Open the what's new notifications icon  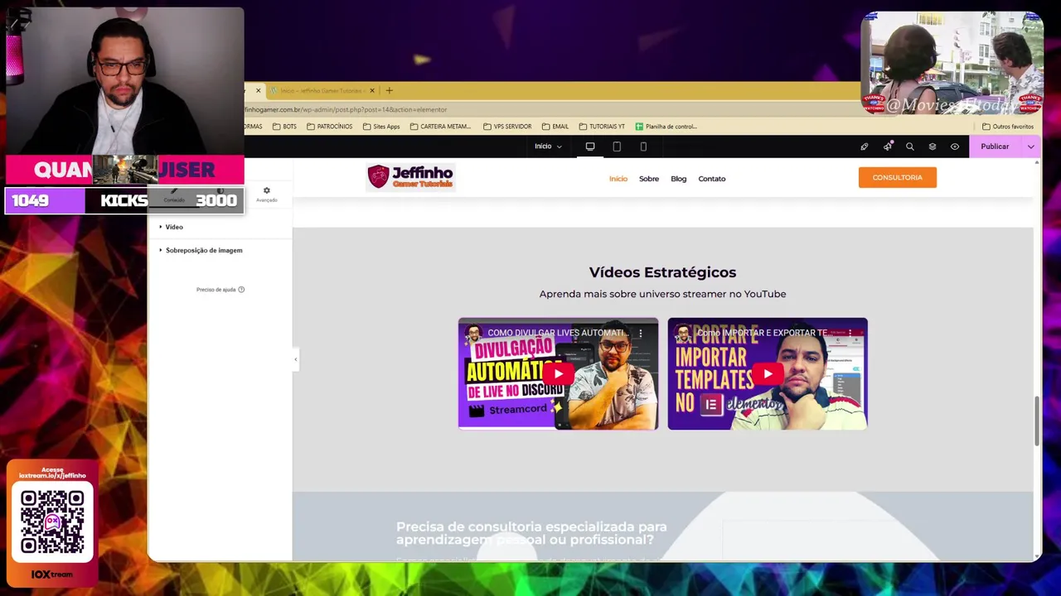coord(888,147)
